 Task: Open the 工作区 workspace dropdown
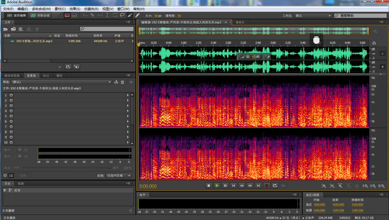(312, 15)
